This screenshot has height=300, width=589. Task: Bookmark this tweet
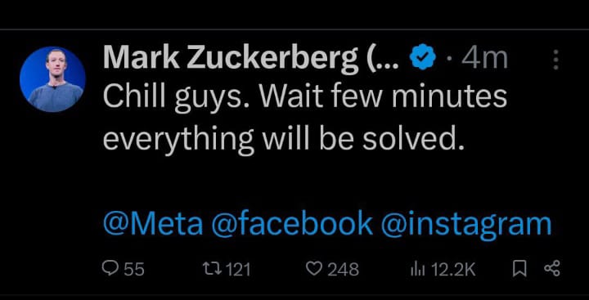point(519,269)
